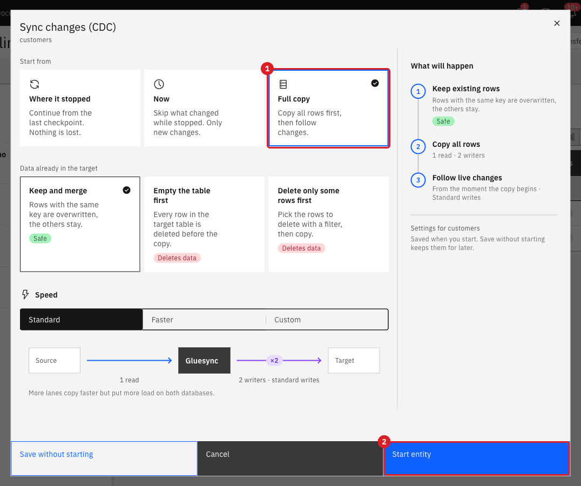This screenshot has width=581, height=486.
Task: Switch speed to Faster
Action: 204,319
